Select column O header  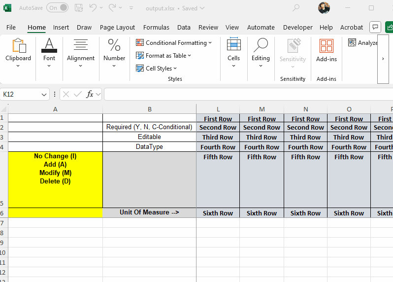(349, 109)
